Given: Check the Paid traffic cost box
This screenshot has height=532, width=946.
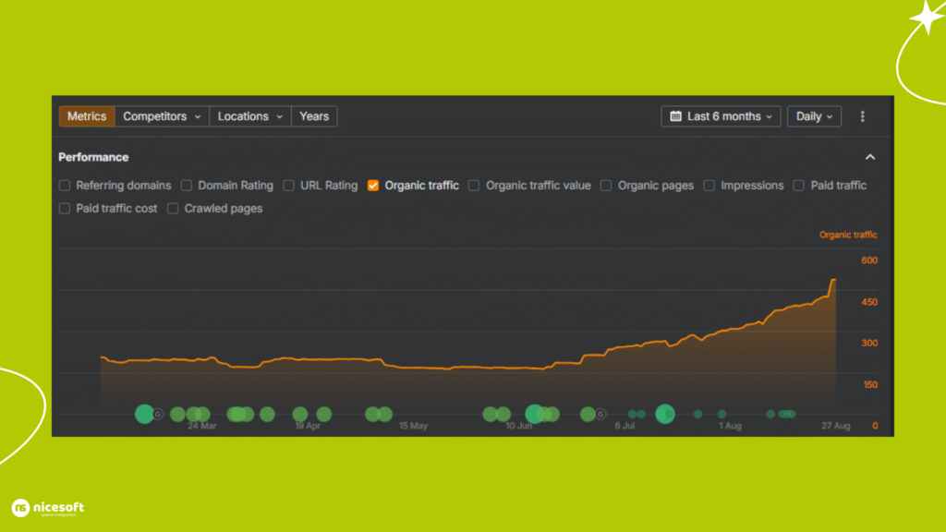Looking at the screenshot, I should tap(65, 208).
